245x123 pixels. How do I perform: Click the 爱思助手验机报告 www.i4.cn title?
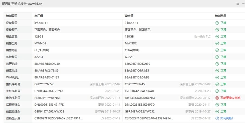(22, 4)
